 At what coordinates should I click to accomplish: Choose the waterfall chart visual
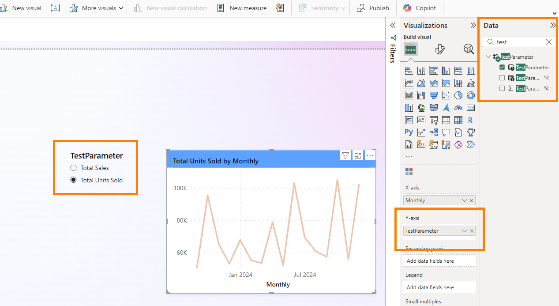pyautogui.click(x=421, y=95)
